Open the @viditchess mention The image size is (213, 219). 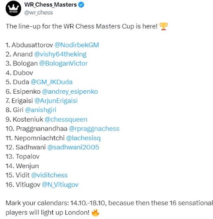coord(50,175)
